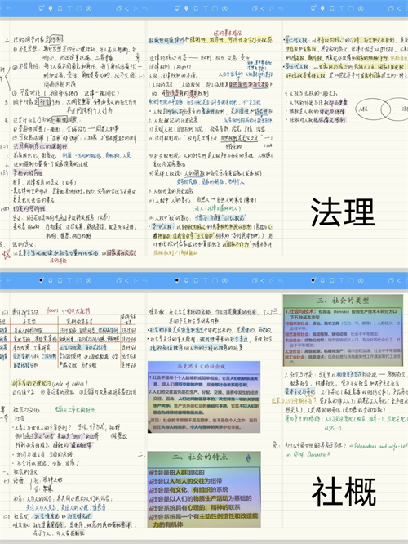408x544 pixels.
Task: Select the shape square tool in top-middle toolbar
Action: tap(215, 8)
